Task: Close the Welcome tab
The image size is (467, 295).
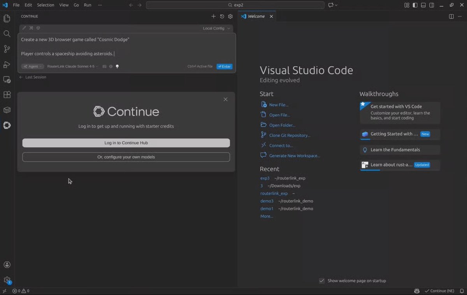Action: pyautogui.click(x=271, y=16)
